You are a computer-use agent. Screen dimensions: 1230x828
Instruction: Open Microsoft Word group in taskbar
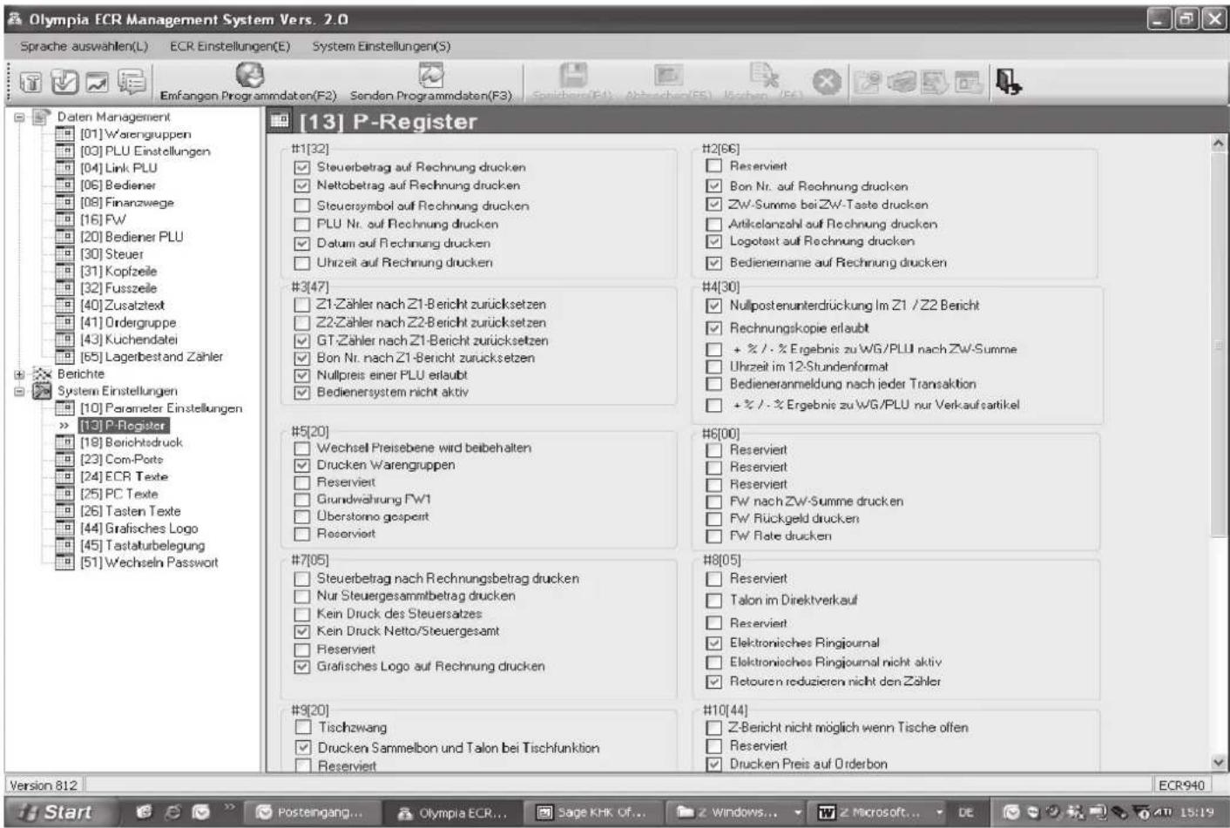(x=877, y=812)
